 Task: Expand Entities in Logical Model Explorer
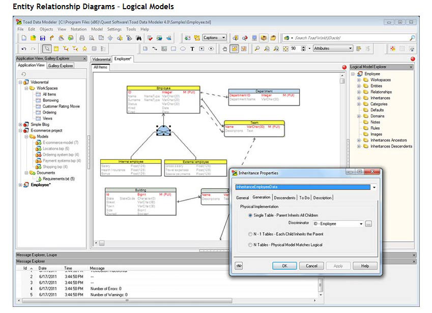click(359, 86)
